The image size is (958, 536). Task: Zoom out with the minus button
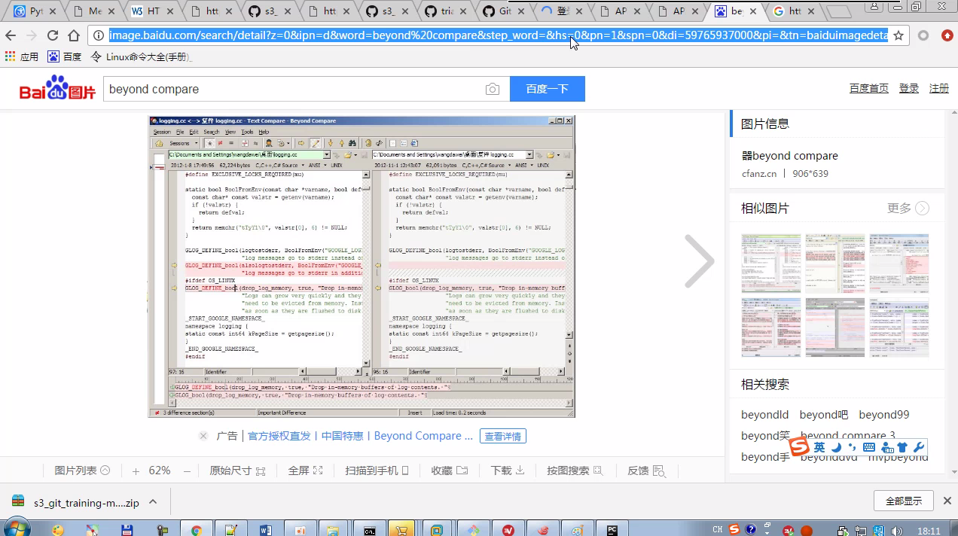click(187, 471)
